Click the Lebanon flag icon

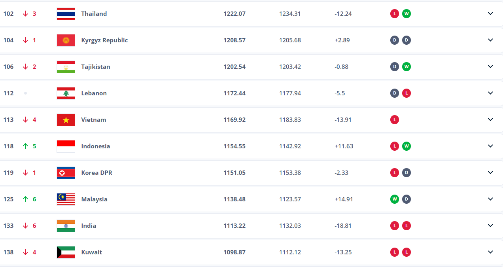pyautogui.click(x=66, y=93)
